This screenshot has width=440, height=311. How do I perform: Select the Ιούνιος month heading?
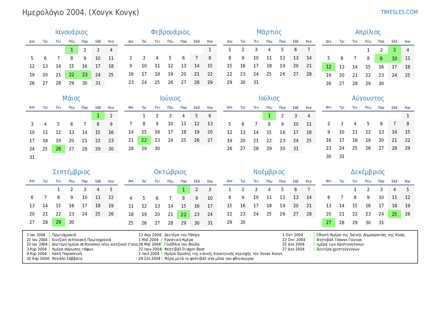point(170,98)
